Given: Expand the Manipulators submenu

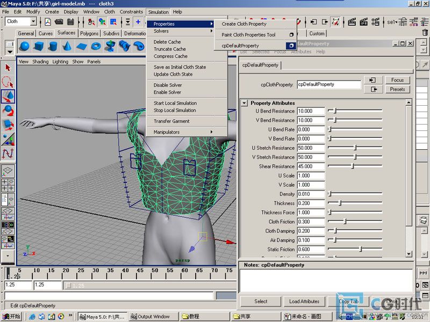Looking at the screenshot, I should (x=183, y=132).
